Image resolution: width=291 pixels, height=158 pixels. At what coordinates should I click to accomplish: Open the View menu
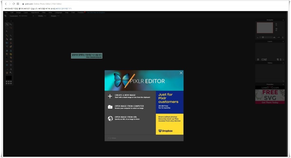[x=50, y=13]
